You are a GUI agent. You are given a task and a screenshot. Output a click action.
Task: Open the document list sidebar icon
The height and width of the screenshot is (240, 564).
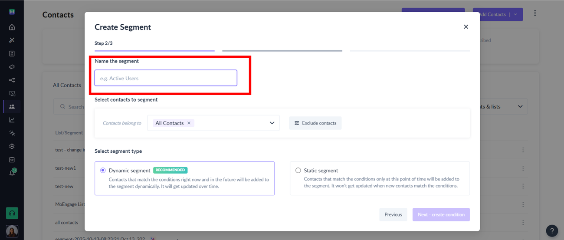click(12, 54)
